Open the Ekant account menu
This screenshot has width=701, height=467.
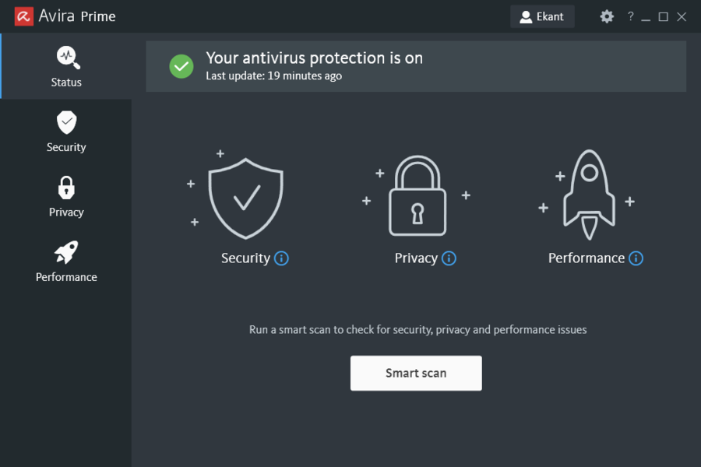pyautogui.click(x=542, y=16)
